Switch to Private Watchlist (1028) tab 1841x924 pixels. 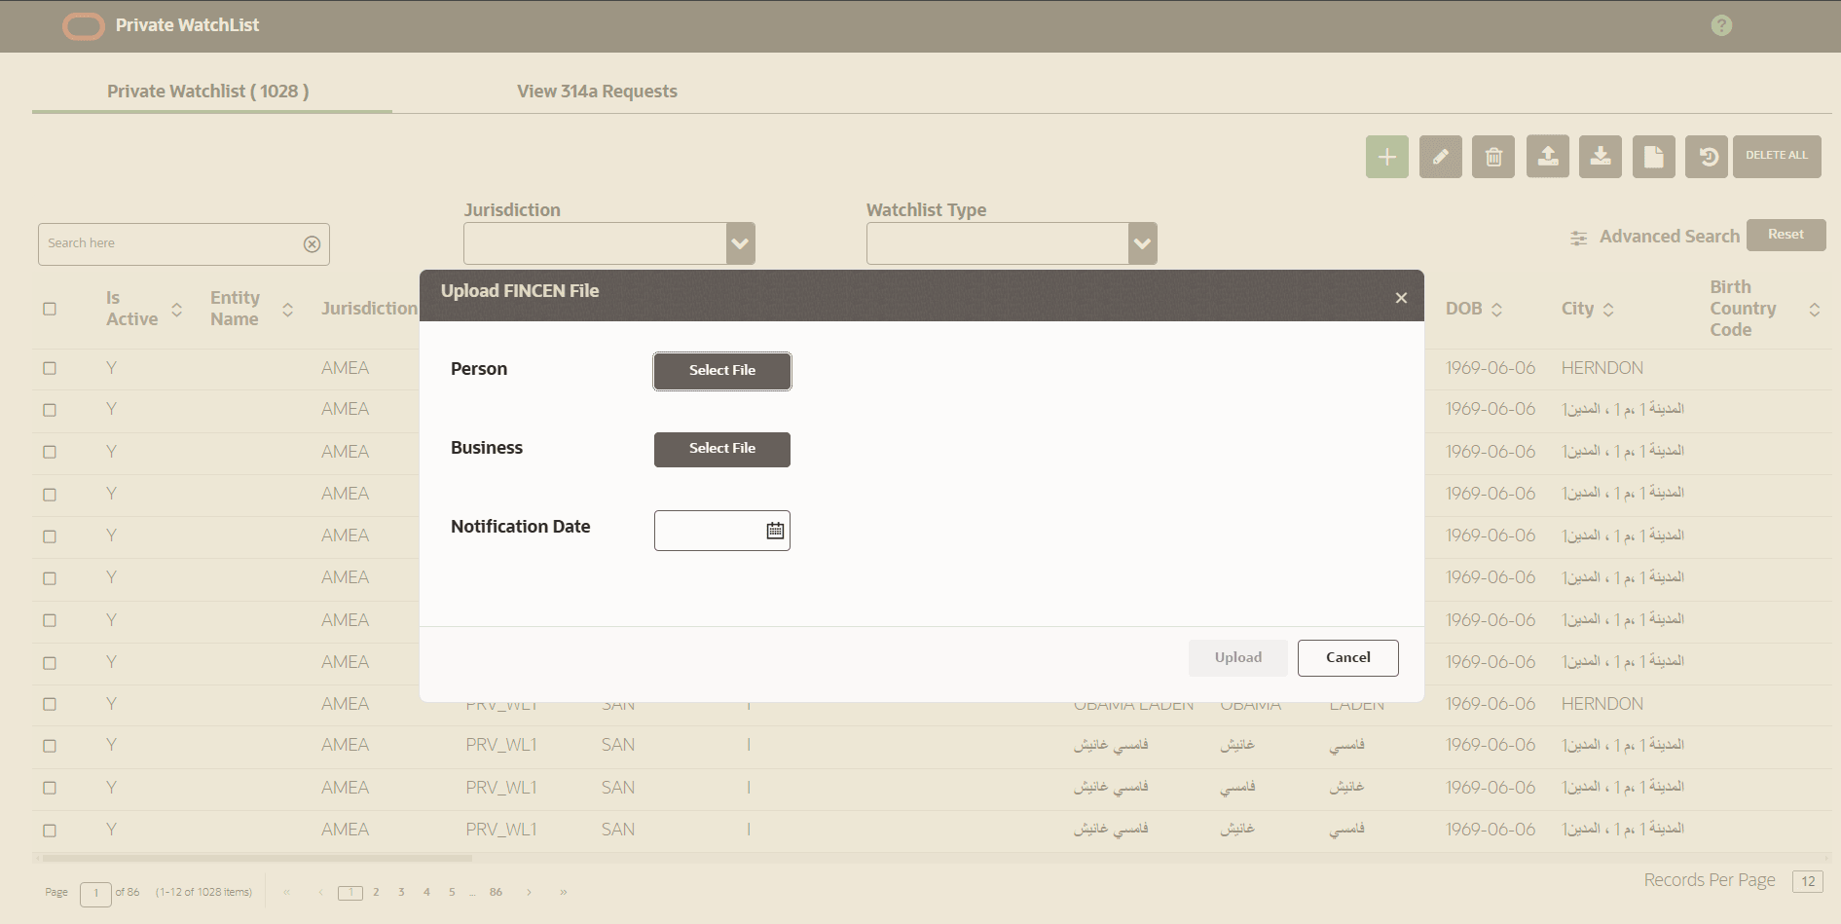click(x=208, y=92)
